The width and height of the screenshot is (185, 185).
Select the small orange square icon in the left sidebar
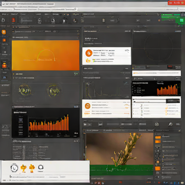(4, 40)
